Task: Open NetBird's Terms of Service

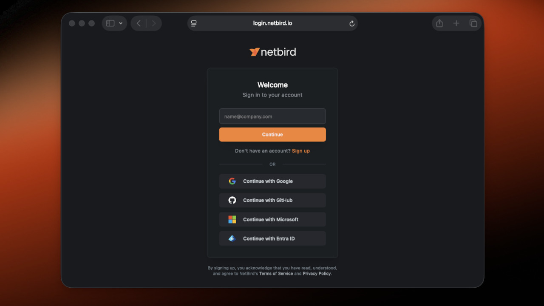Action: (x=276, y=273)
